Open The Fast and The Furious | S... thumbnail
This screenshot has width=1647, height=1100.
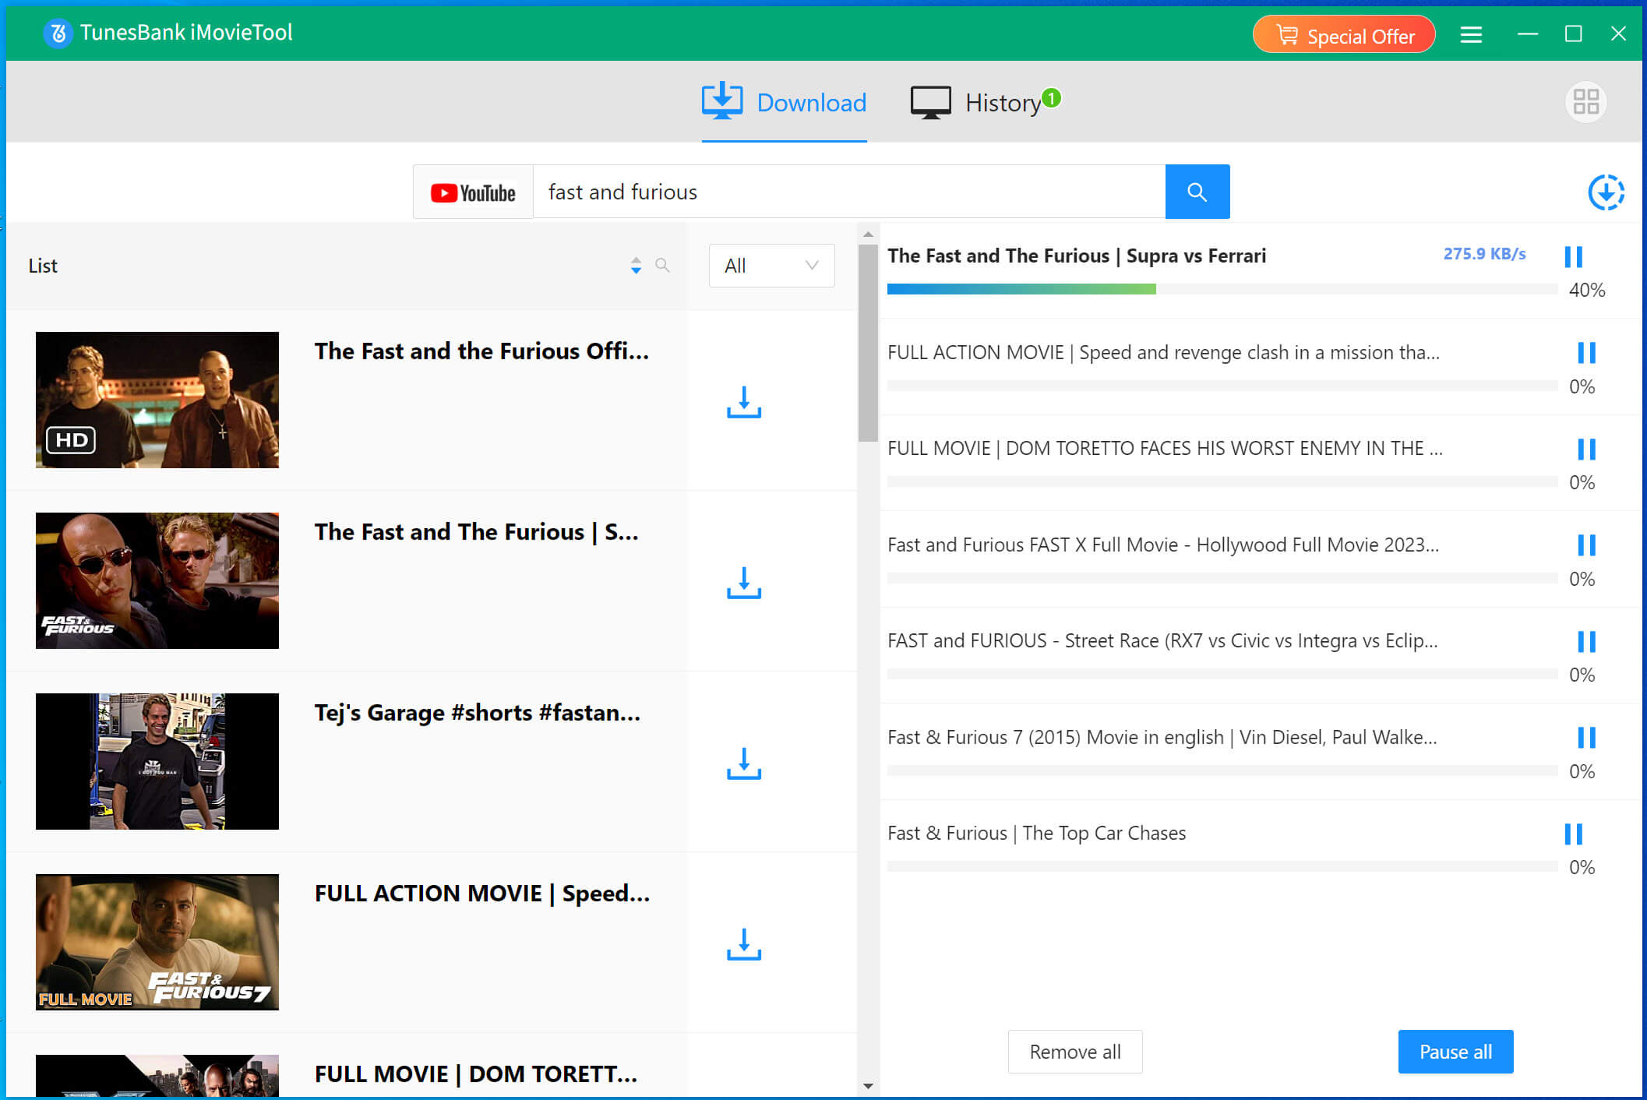pos(157,580)
